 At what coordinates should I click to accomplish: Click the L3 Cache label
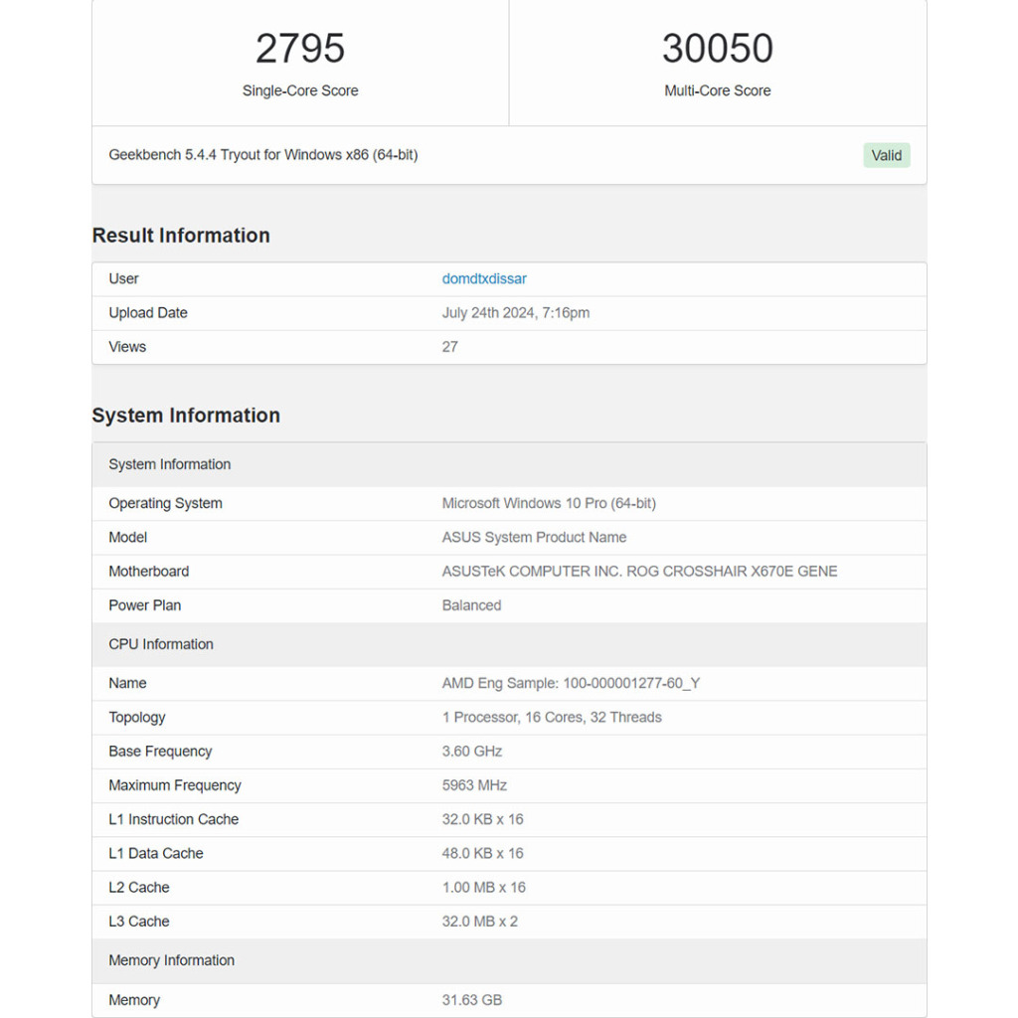click(x=139, y=922)
